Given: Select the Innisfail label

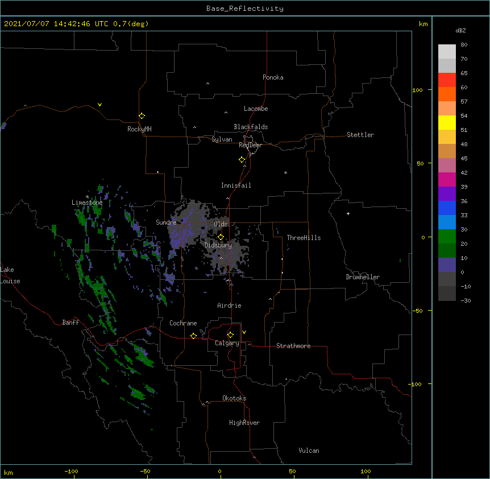Looking at the screenshot, I should coord(236,185).
